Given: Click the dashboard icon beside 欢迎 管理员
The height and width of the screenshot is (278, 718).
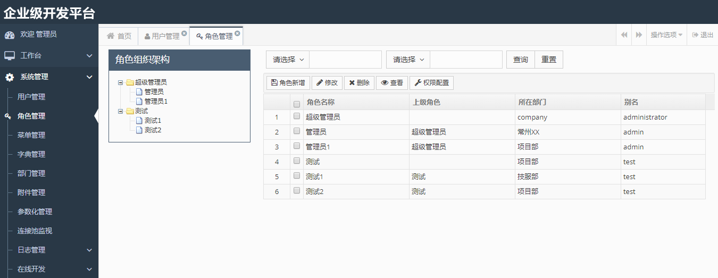Looking at the screenshot, I should point(10,35).
